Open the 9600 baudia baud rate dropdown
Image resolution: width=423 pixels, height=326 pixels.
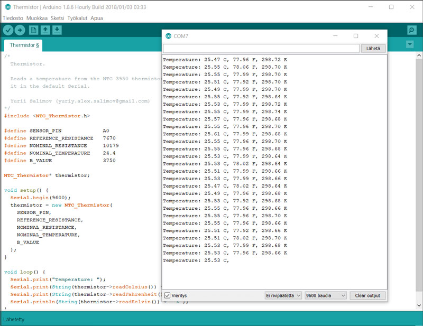click(x=326, y=295)
